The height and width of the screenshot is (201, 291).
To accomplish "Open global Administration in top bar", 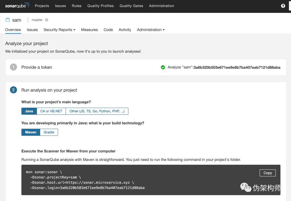I will pyautogui.click(x=161, y=6).
